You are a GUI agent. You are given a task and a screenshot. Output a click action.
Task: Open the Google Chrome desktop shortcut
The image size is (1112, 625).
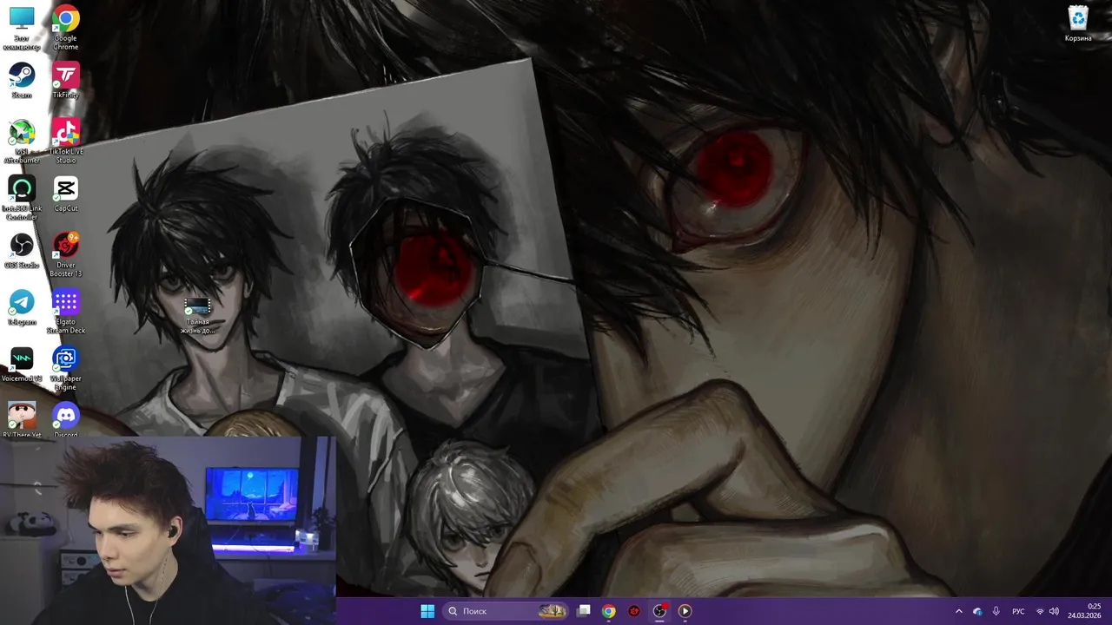point(66,29)
